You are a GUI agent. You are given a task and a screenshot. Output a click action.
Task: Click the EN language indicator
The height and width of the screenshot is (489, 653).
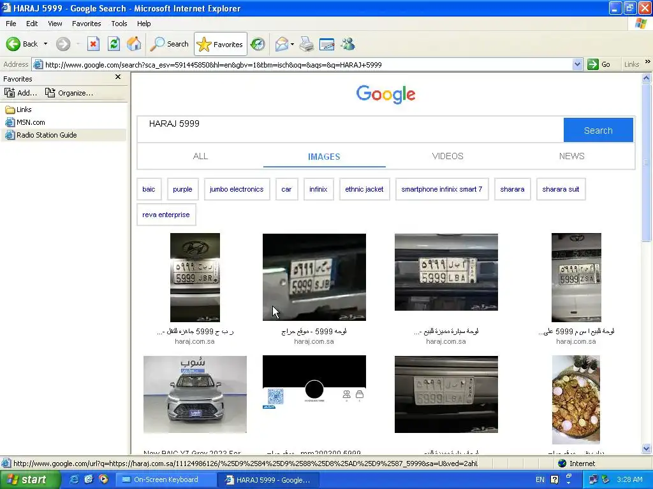pyautogui.click(x=539, y=479)
